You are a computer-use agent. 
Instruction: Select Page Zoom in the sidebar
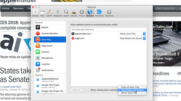[x=50, y=46]
